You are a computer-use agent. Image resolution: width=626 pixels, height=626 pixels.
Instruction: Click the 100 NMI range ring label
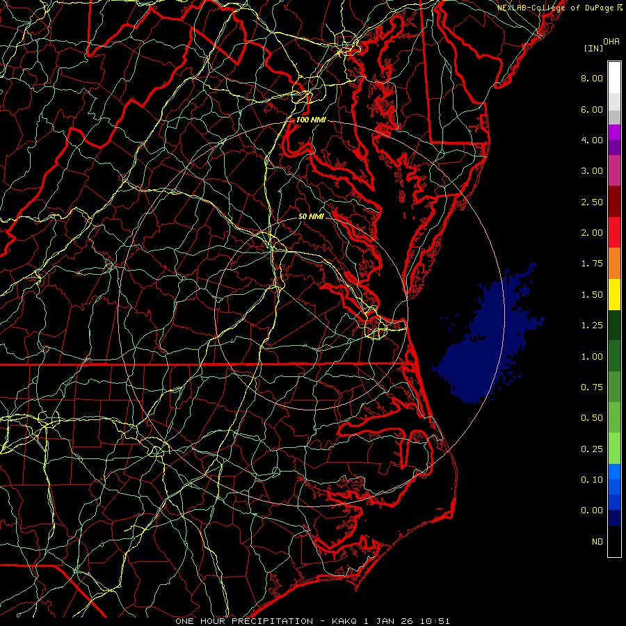click(x=311, y=120)
